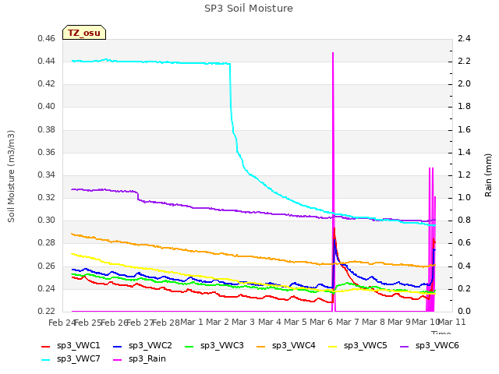Click the Mar 9 date tick label
Screen dimensions: 499x374
coord(399,322)
